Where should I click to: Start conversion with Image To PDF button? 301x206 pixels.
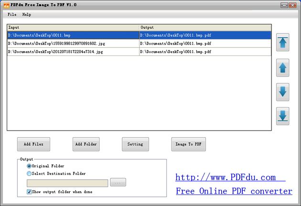[x=189, y=144]
